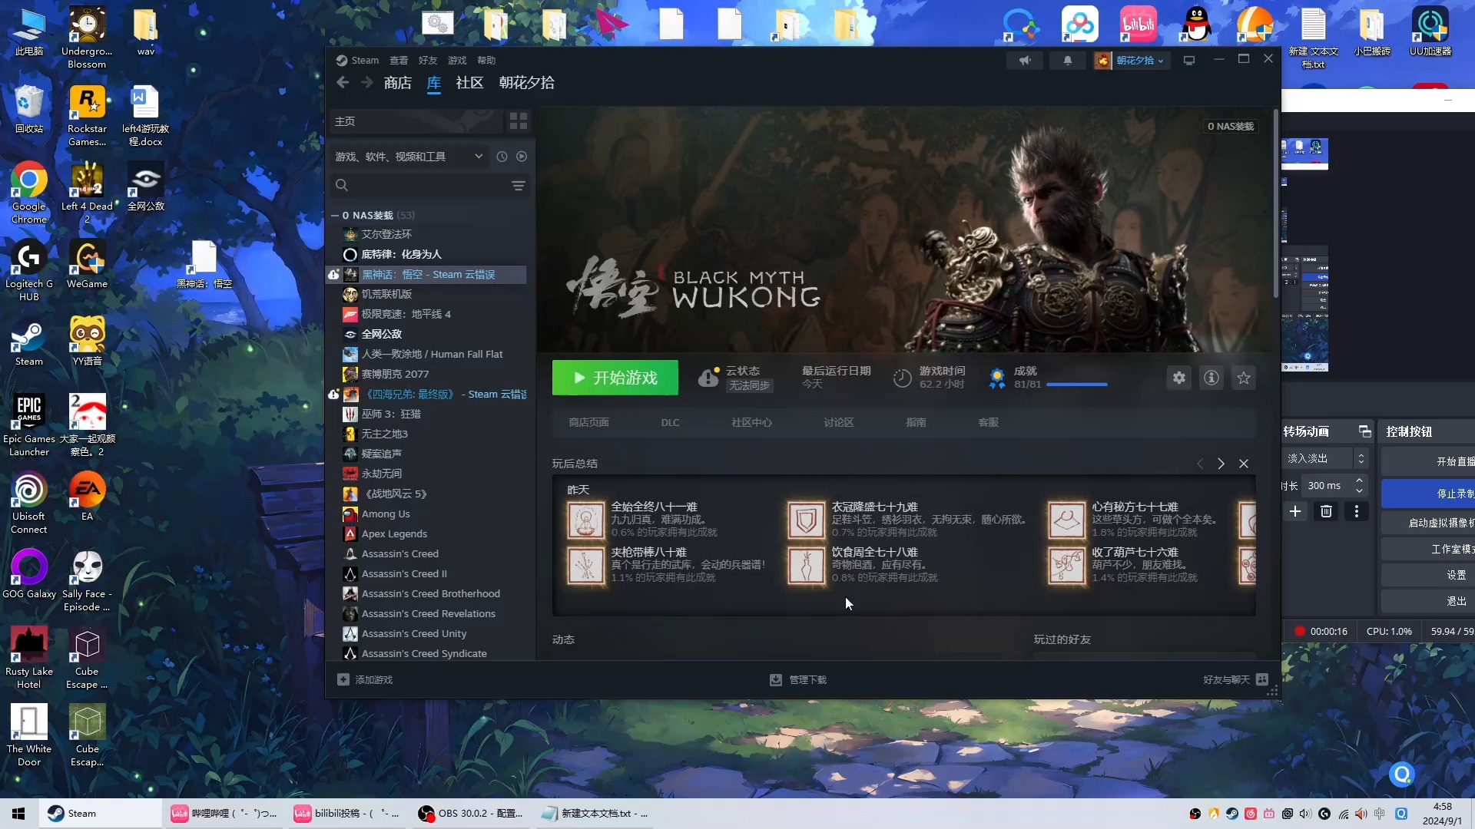
Task: Open the Steam announcements megaphone icon
Action: (x=1025, y=61)
